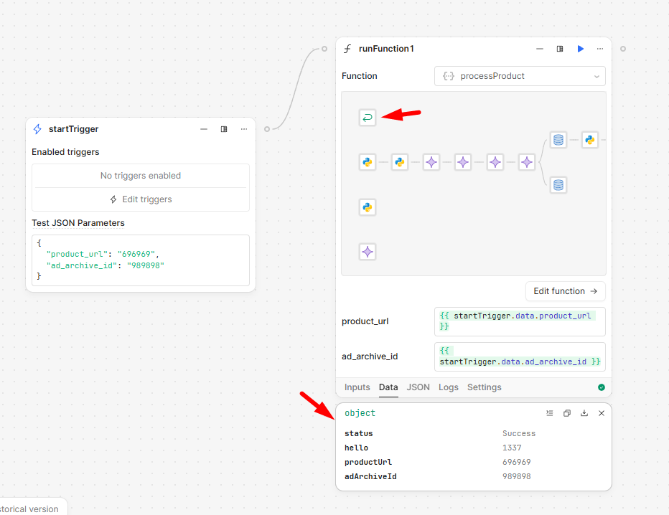
Task: Click the status row value 'Success'
Action: tap(519, 433)
